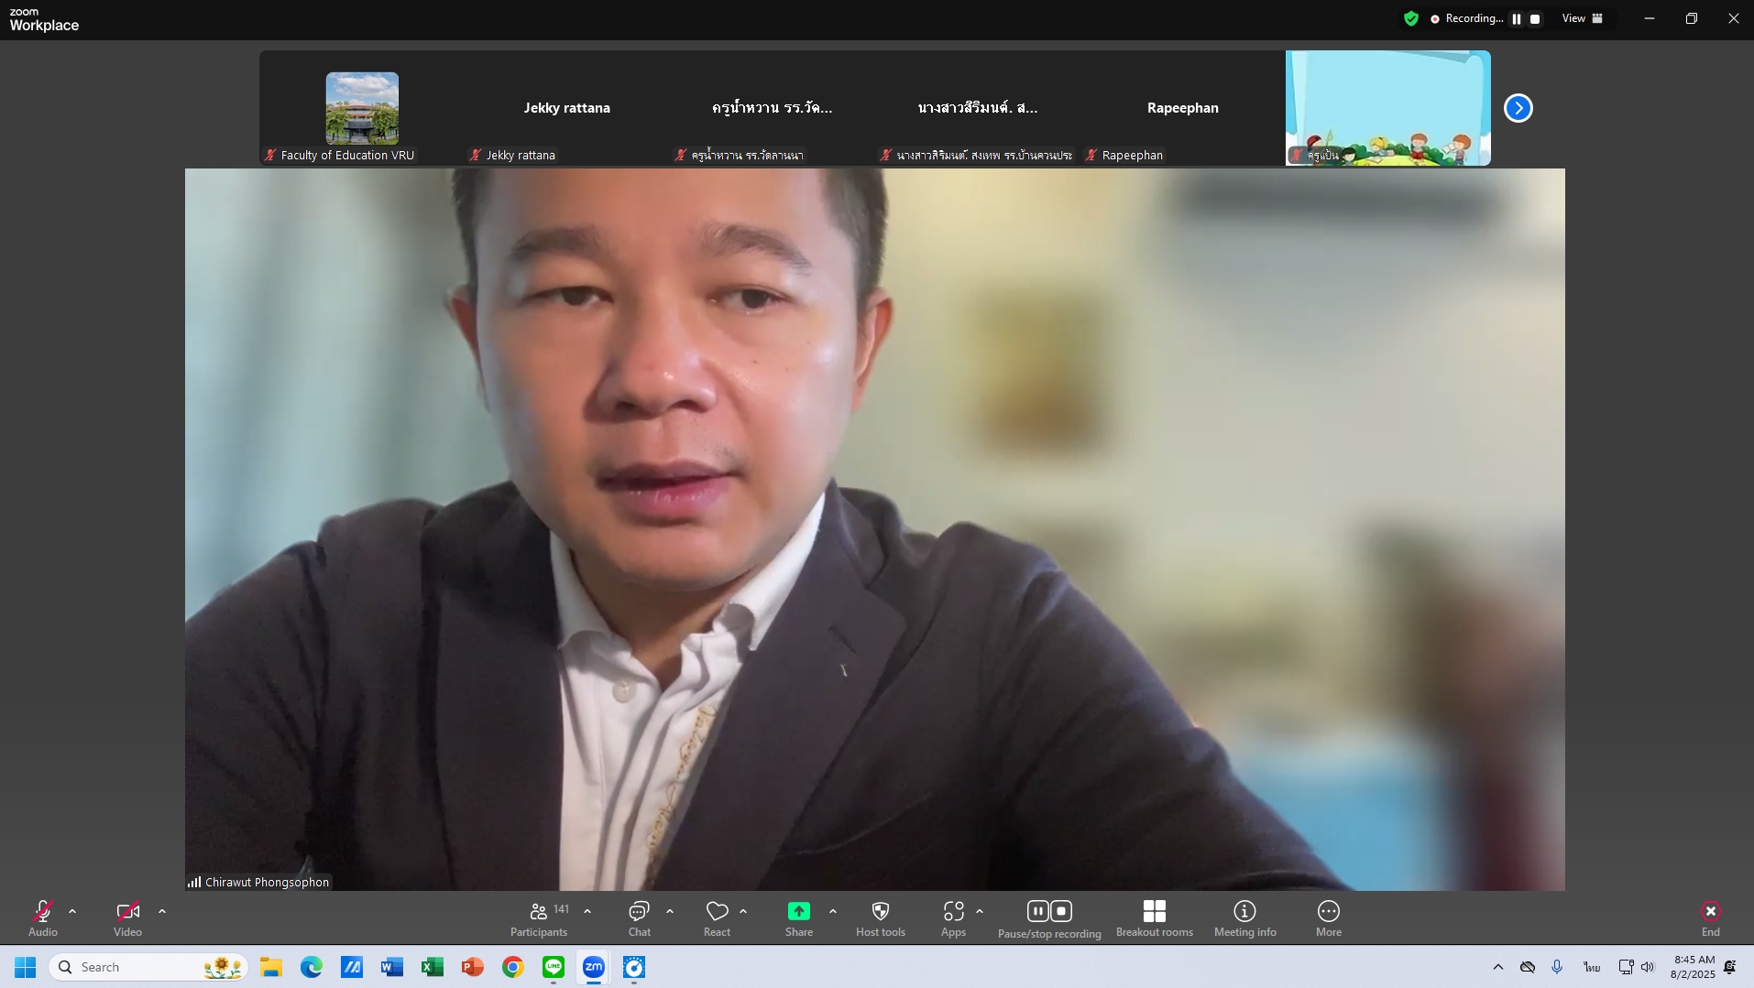Show next participants with right arrow
This screenshot has width=1754, height=988.
point(1518,108)
